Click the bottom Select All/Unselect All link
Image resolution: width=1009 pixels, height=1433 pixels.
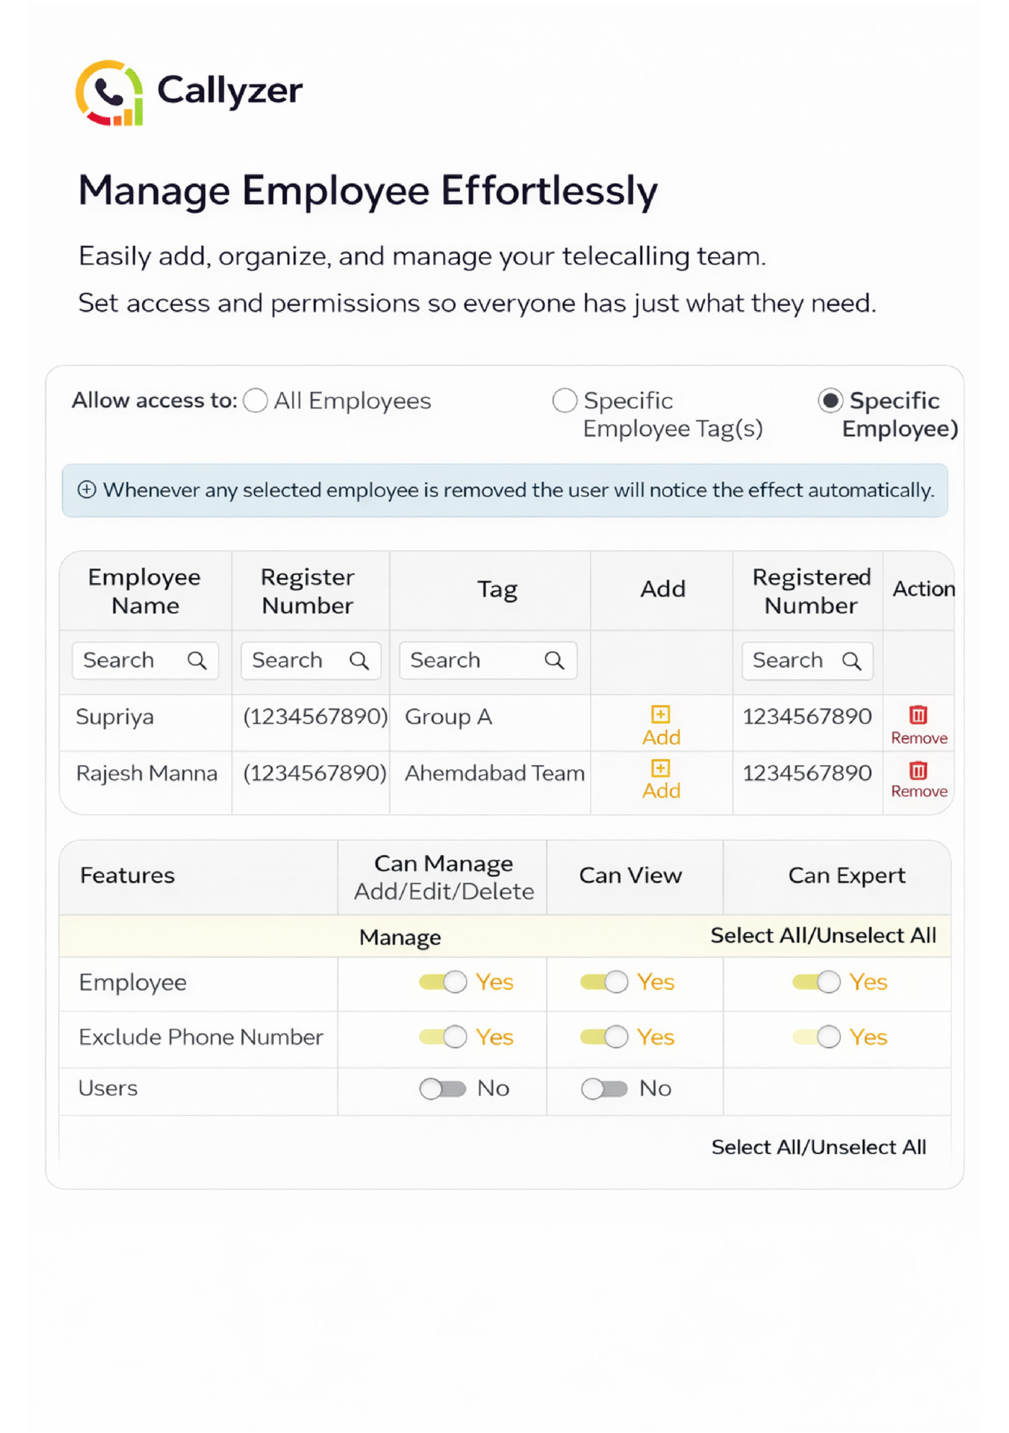818,1147
